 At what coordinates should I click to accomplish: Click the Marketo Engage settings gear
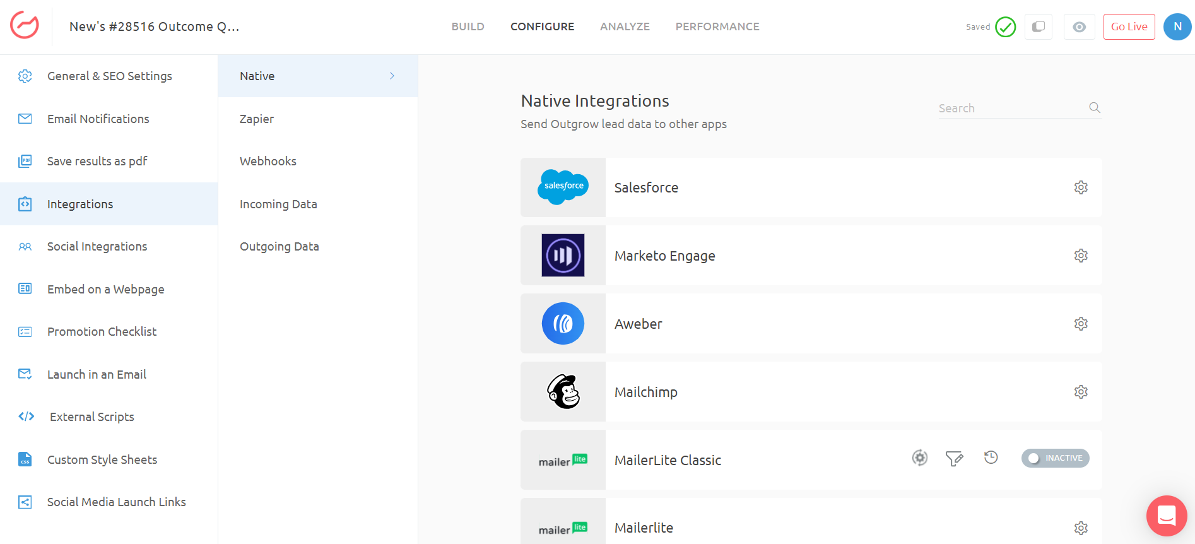tap(1081, 256)
